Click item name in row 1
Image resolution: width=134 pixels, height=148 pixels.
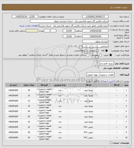[x=88, y=90]
